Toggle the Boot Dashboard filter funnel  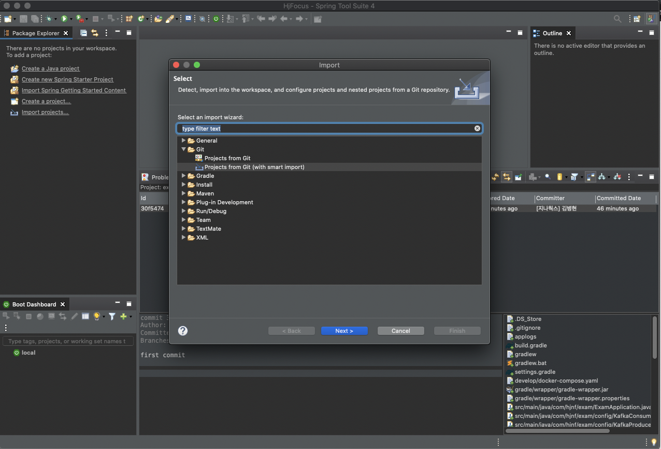[x=112, y=316]
